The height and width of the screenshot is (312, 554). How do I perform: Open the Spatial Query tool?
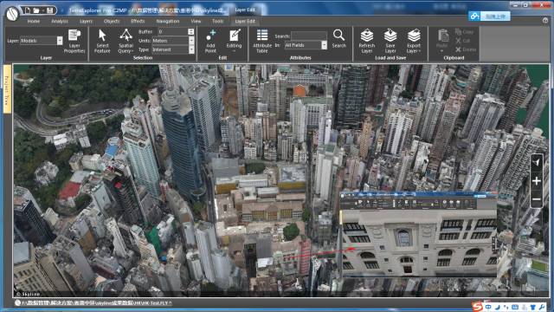[x=126, y=42]
